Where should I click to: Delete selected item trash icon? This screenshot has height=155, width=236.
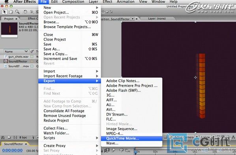33,137
